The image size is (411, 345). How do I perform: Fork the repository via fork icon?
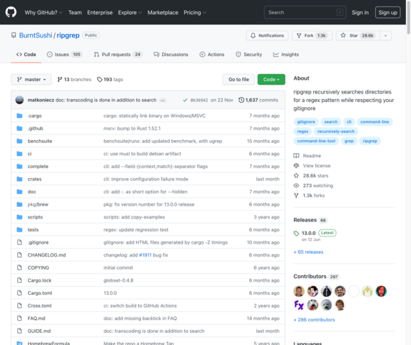tap(299, 36)
